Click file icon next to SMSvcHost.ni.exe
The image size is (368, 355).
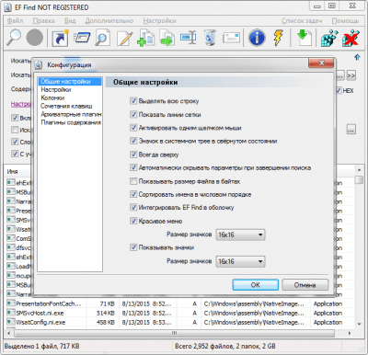[11, 313]
